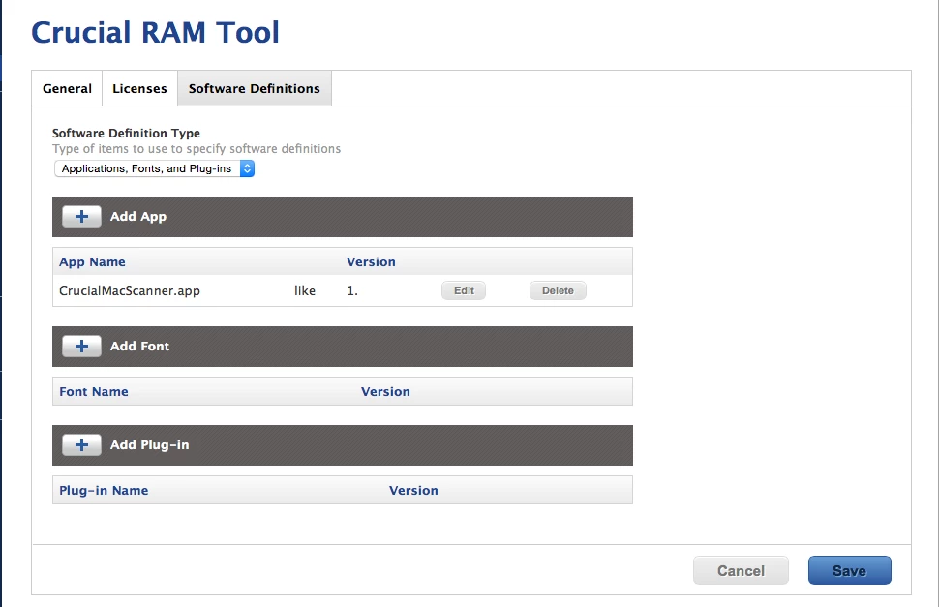Click the Crucial RAM Tool title
The height and width of the screenshot is (607, 939).
pos(155,32)
